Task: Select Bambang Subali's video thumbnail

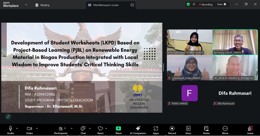Action: (235, 42)
